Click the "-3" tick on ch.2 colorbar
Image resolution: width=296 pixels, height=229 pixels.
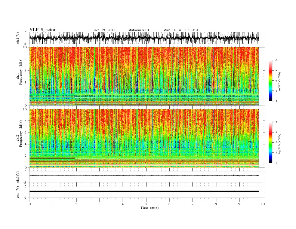275,122
